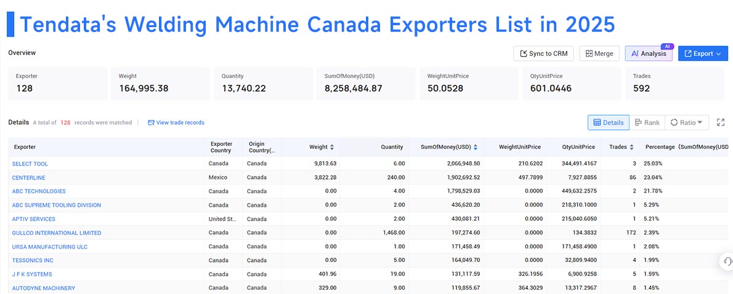
Task: Switch to the Details view tab
Action: tap(609, 123)
